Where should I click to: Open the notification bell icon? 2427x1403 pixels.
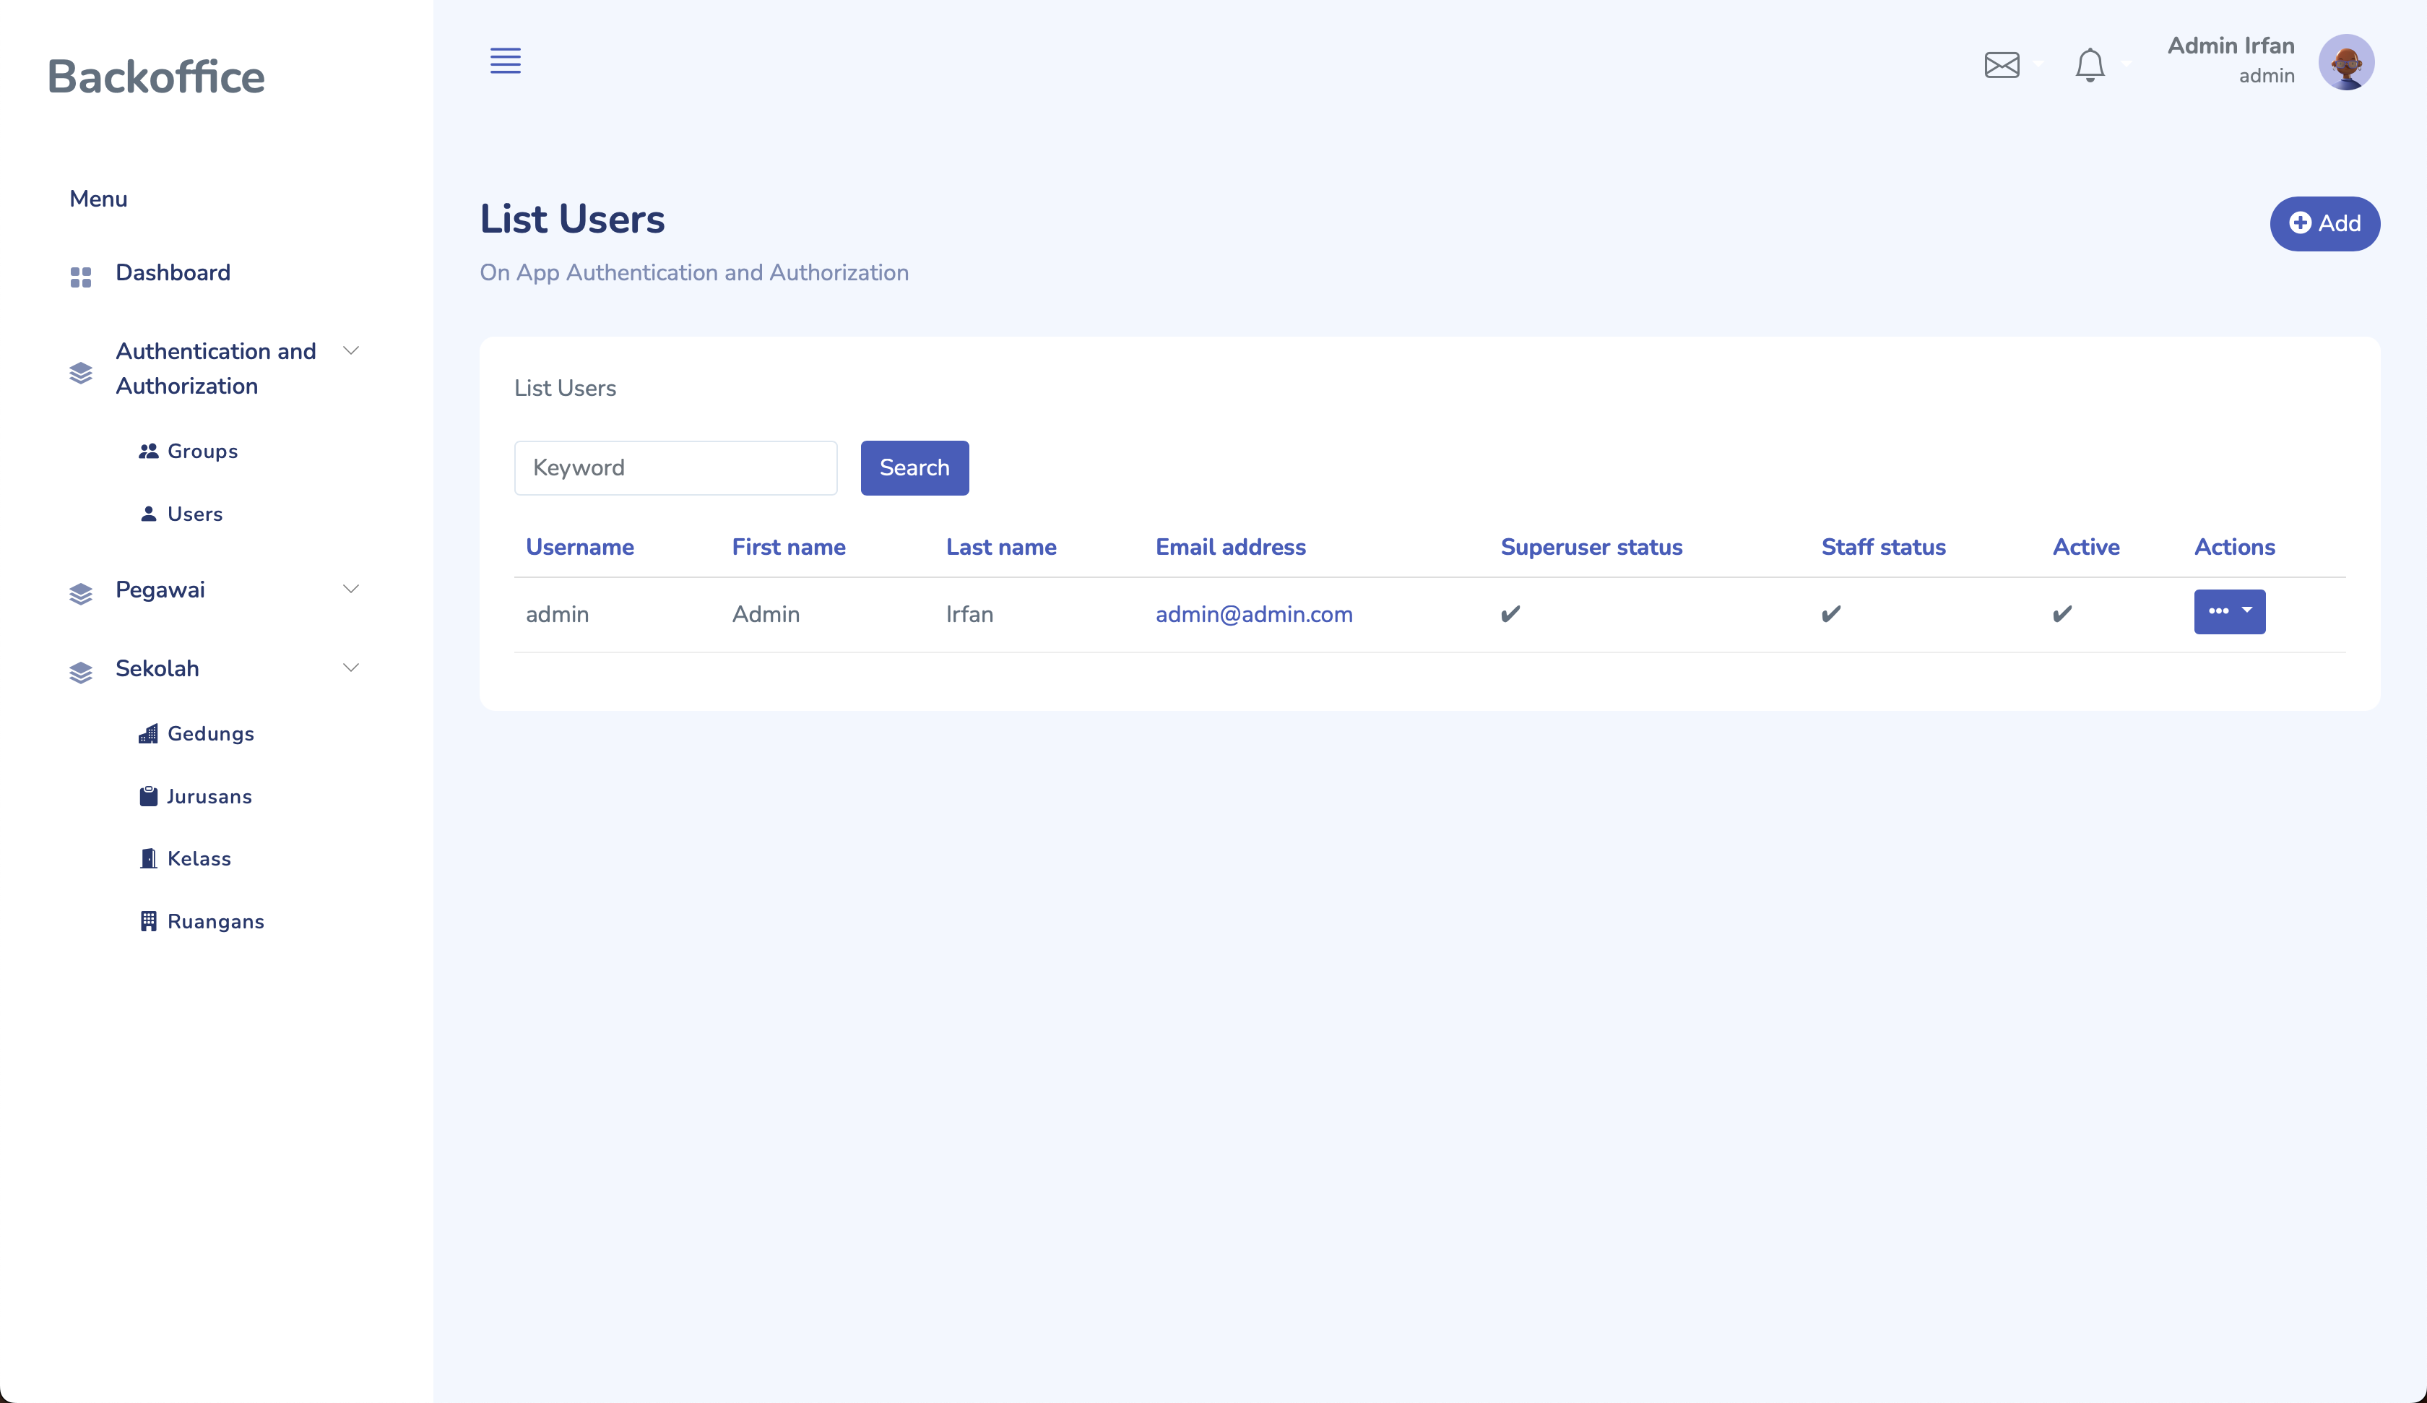tap(2089, 64)
